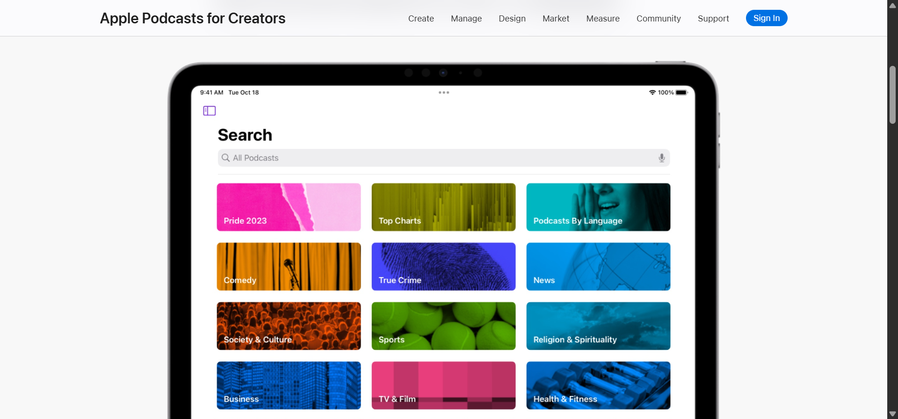
Task: Click the Apple Podcasts for Creators title
Action: point(193,18)
